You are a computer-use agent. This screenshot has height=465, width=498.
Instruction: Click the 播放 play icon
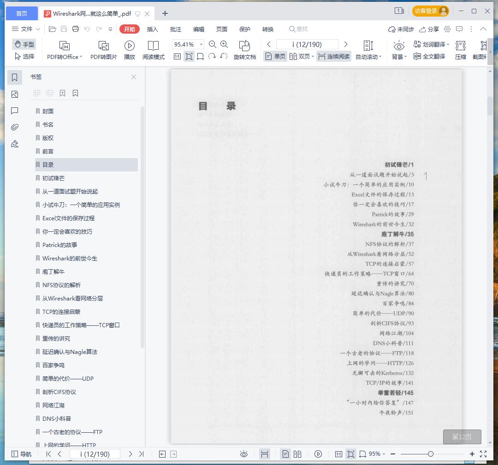point(129,46)
